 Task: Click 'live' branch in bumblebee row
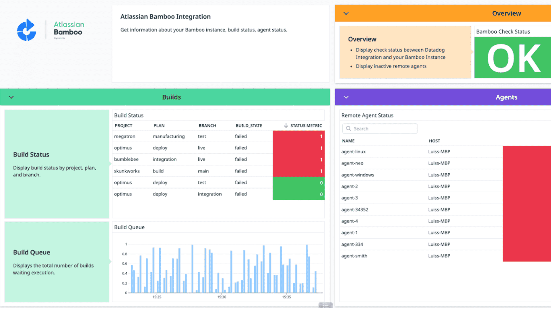(201, 159)
